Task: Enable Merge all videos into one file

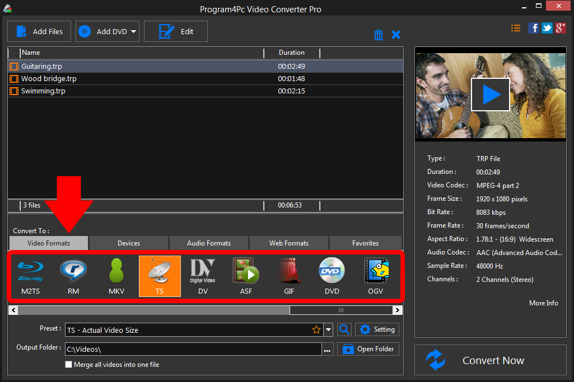Action: 68,364
